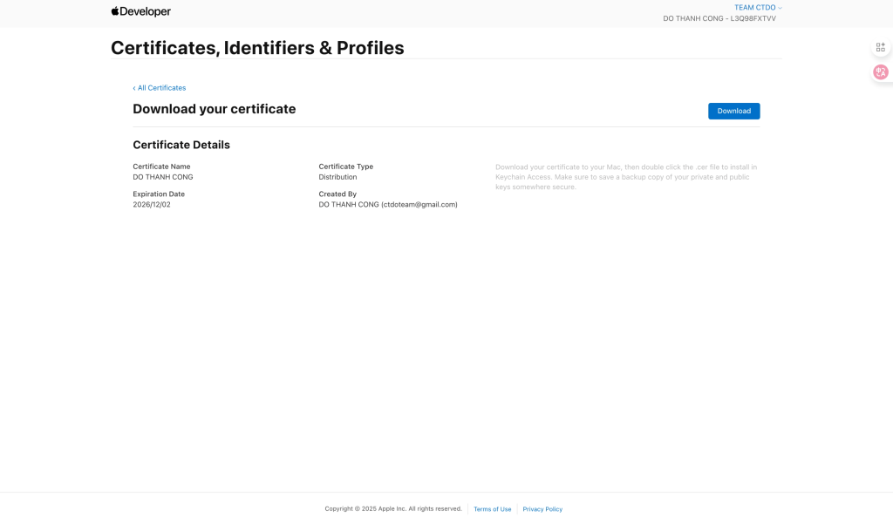Open the grid apps floating icon
893x531 pixels.
click(x=881, y=47)
